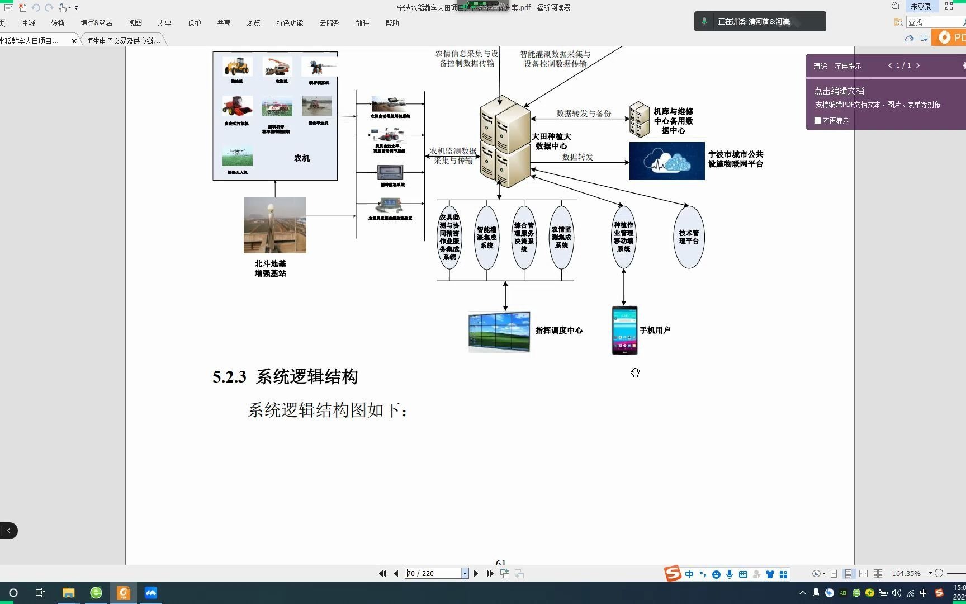The width and height of the screenshot is (966, 604).
Task: Switch to single page view icon
Action: tap(834, 573)
